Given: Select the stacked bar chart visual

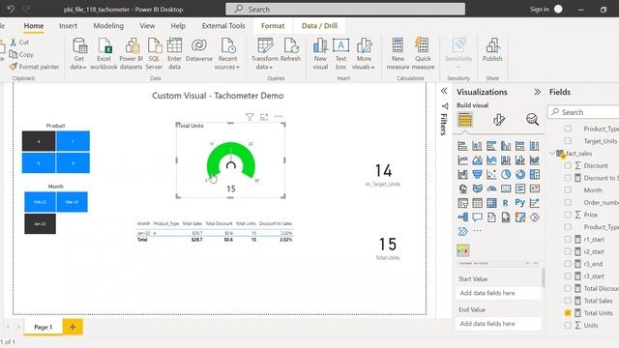Looking at the screenshot, I should (x=462, y=146).
